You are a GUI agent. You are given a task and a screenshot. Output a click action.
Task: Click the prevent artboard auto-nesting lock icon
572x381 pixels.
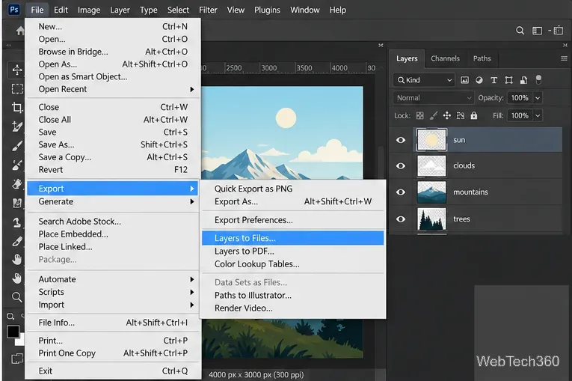pyautogui.click(x=461, y=116)
